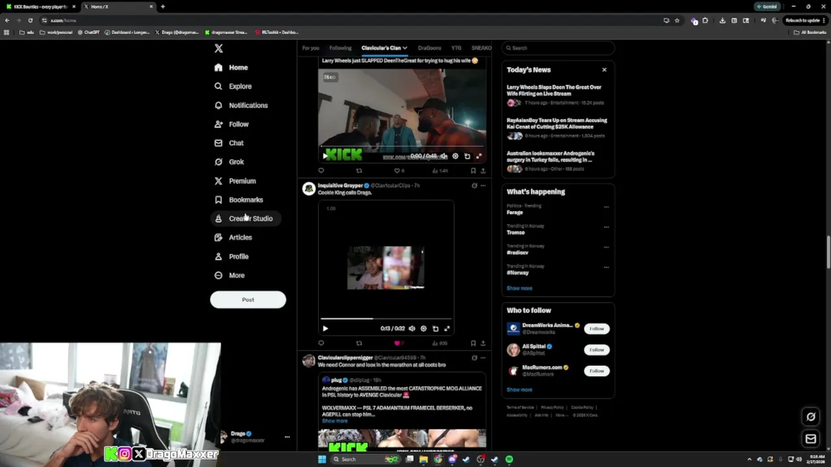Seek along the Larry Wheels video progress bar

tap(402, 147)
